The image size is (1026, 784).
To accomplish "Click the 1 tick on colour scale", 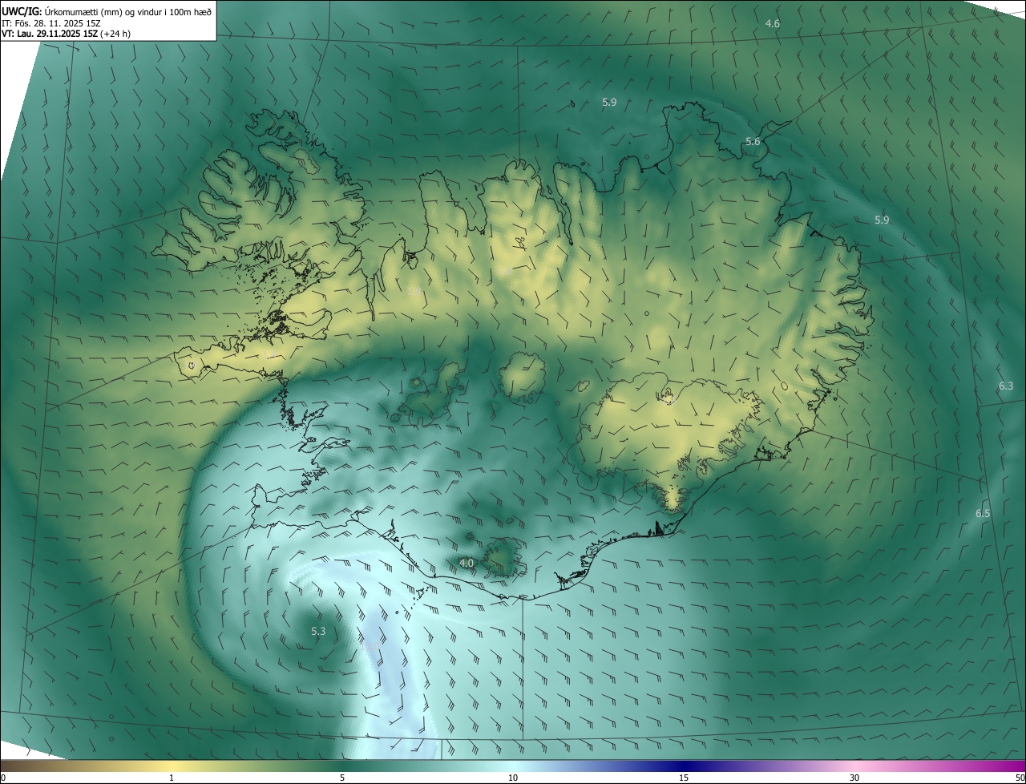I will 172,778.
